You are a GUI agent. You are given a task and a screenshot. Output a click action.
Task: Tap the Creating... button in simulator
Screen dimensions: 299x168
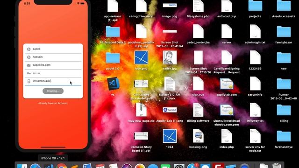(53, 91)
